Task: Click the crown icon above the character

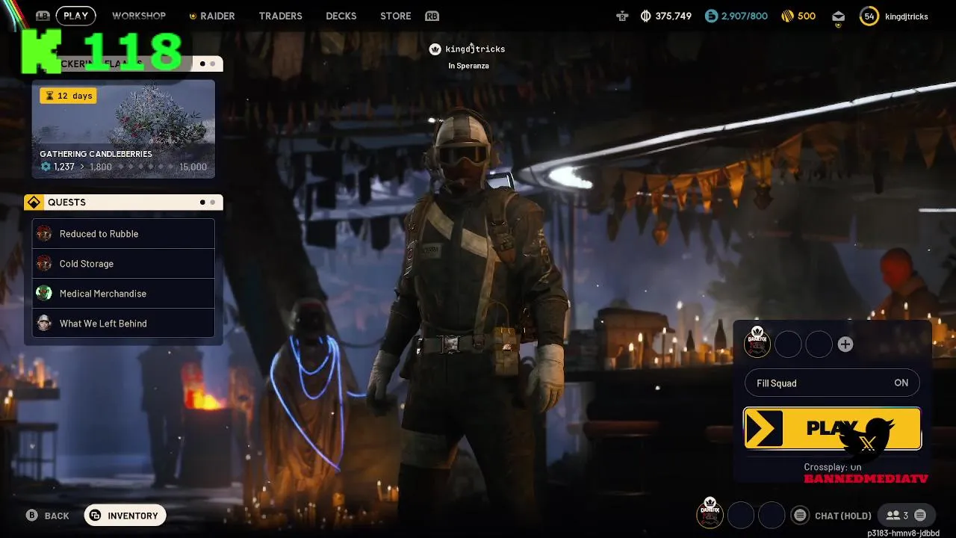Action: click(435, 49)
